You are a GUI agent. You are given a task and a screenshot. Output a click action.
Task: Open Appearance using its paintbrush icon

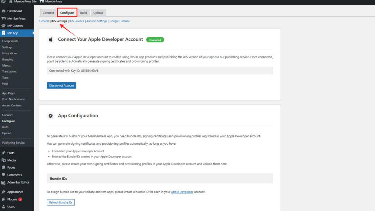point(4,192)
